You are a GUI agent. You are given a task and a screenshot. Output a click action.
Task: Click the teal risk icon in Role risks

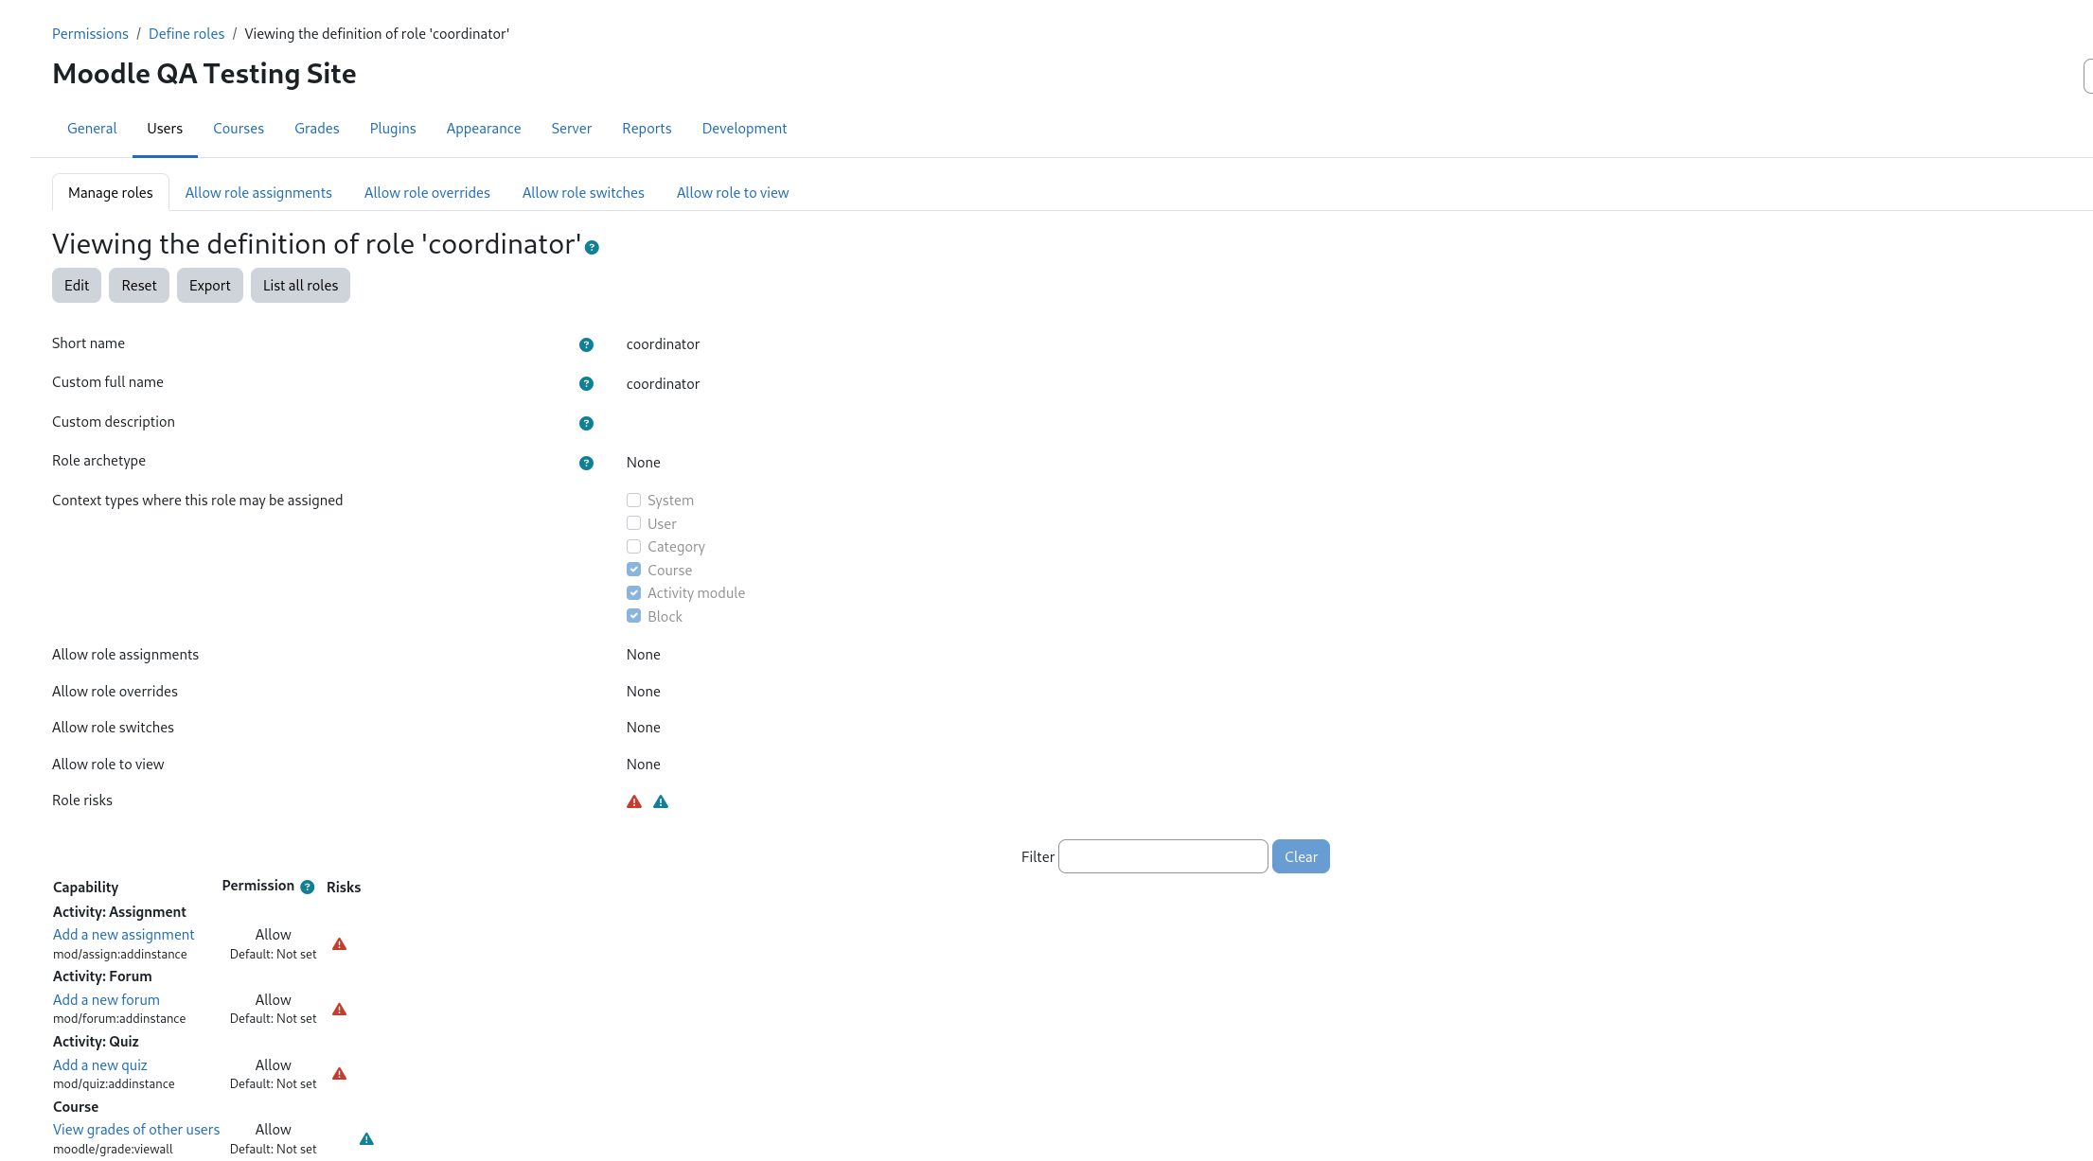pyautogui.click(x=661, y=802)
